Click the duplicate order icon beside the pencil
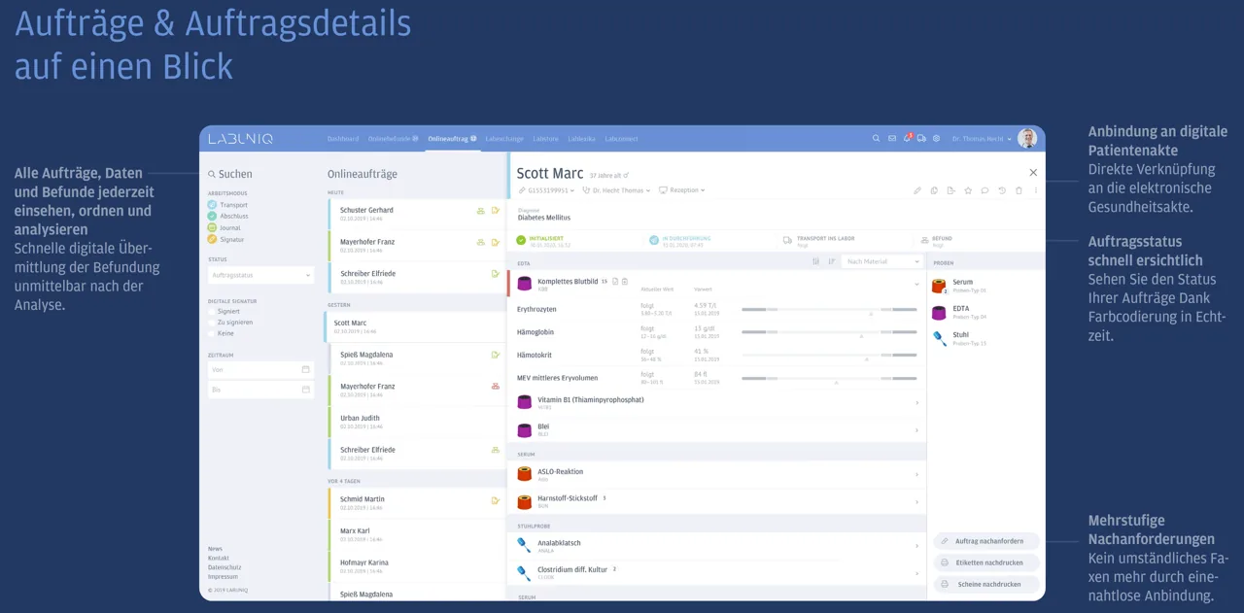The image size is (1244, 613). pos(934,190)
